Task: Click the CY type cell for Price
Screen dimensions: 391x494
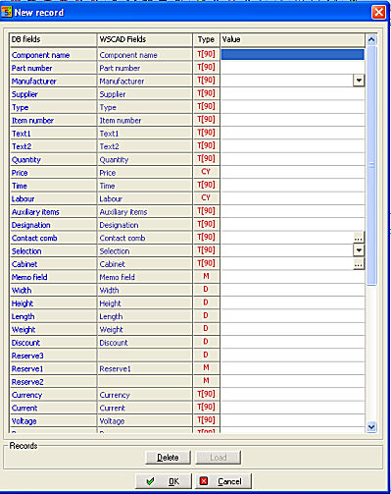Action: coord(206,172)
